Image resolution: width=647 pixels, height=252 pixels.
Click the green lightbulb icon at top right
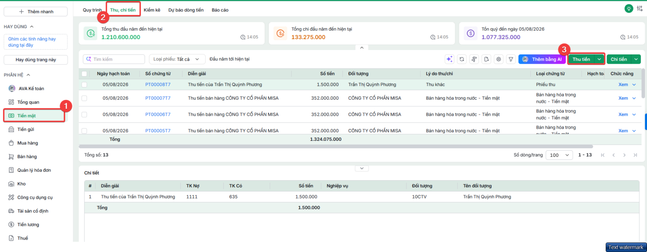[x=629, y=8]
